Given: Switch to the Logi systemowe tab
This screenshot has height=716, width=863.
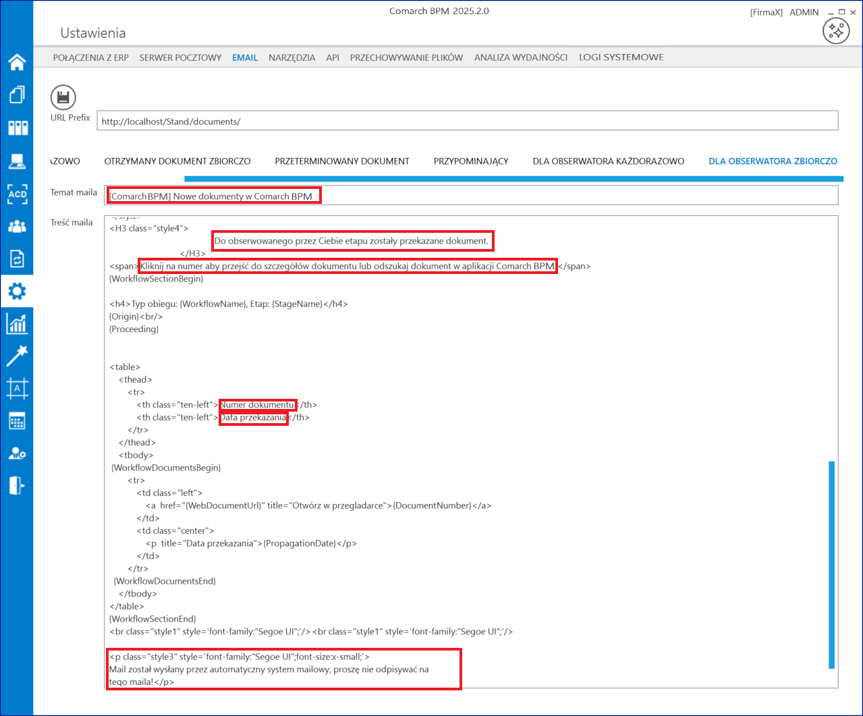Looking at the screenshot, I should (621, 57).
